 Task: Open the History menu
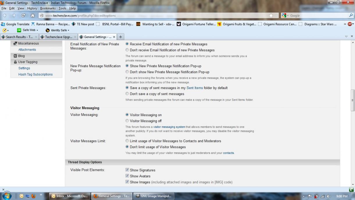coord(32,8)
